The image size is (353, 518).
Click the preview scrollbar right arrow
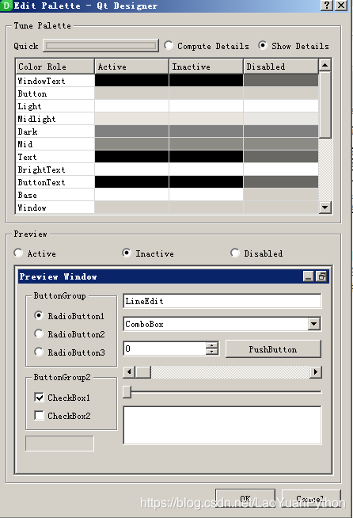(x=316, y=372)
